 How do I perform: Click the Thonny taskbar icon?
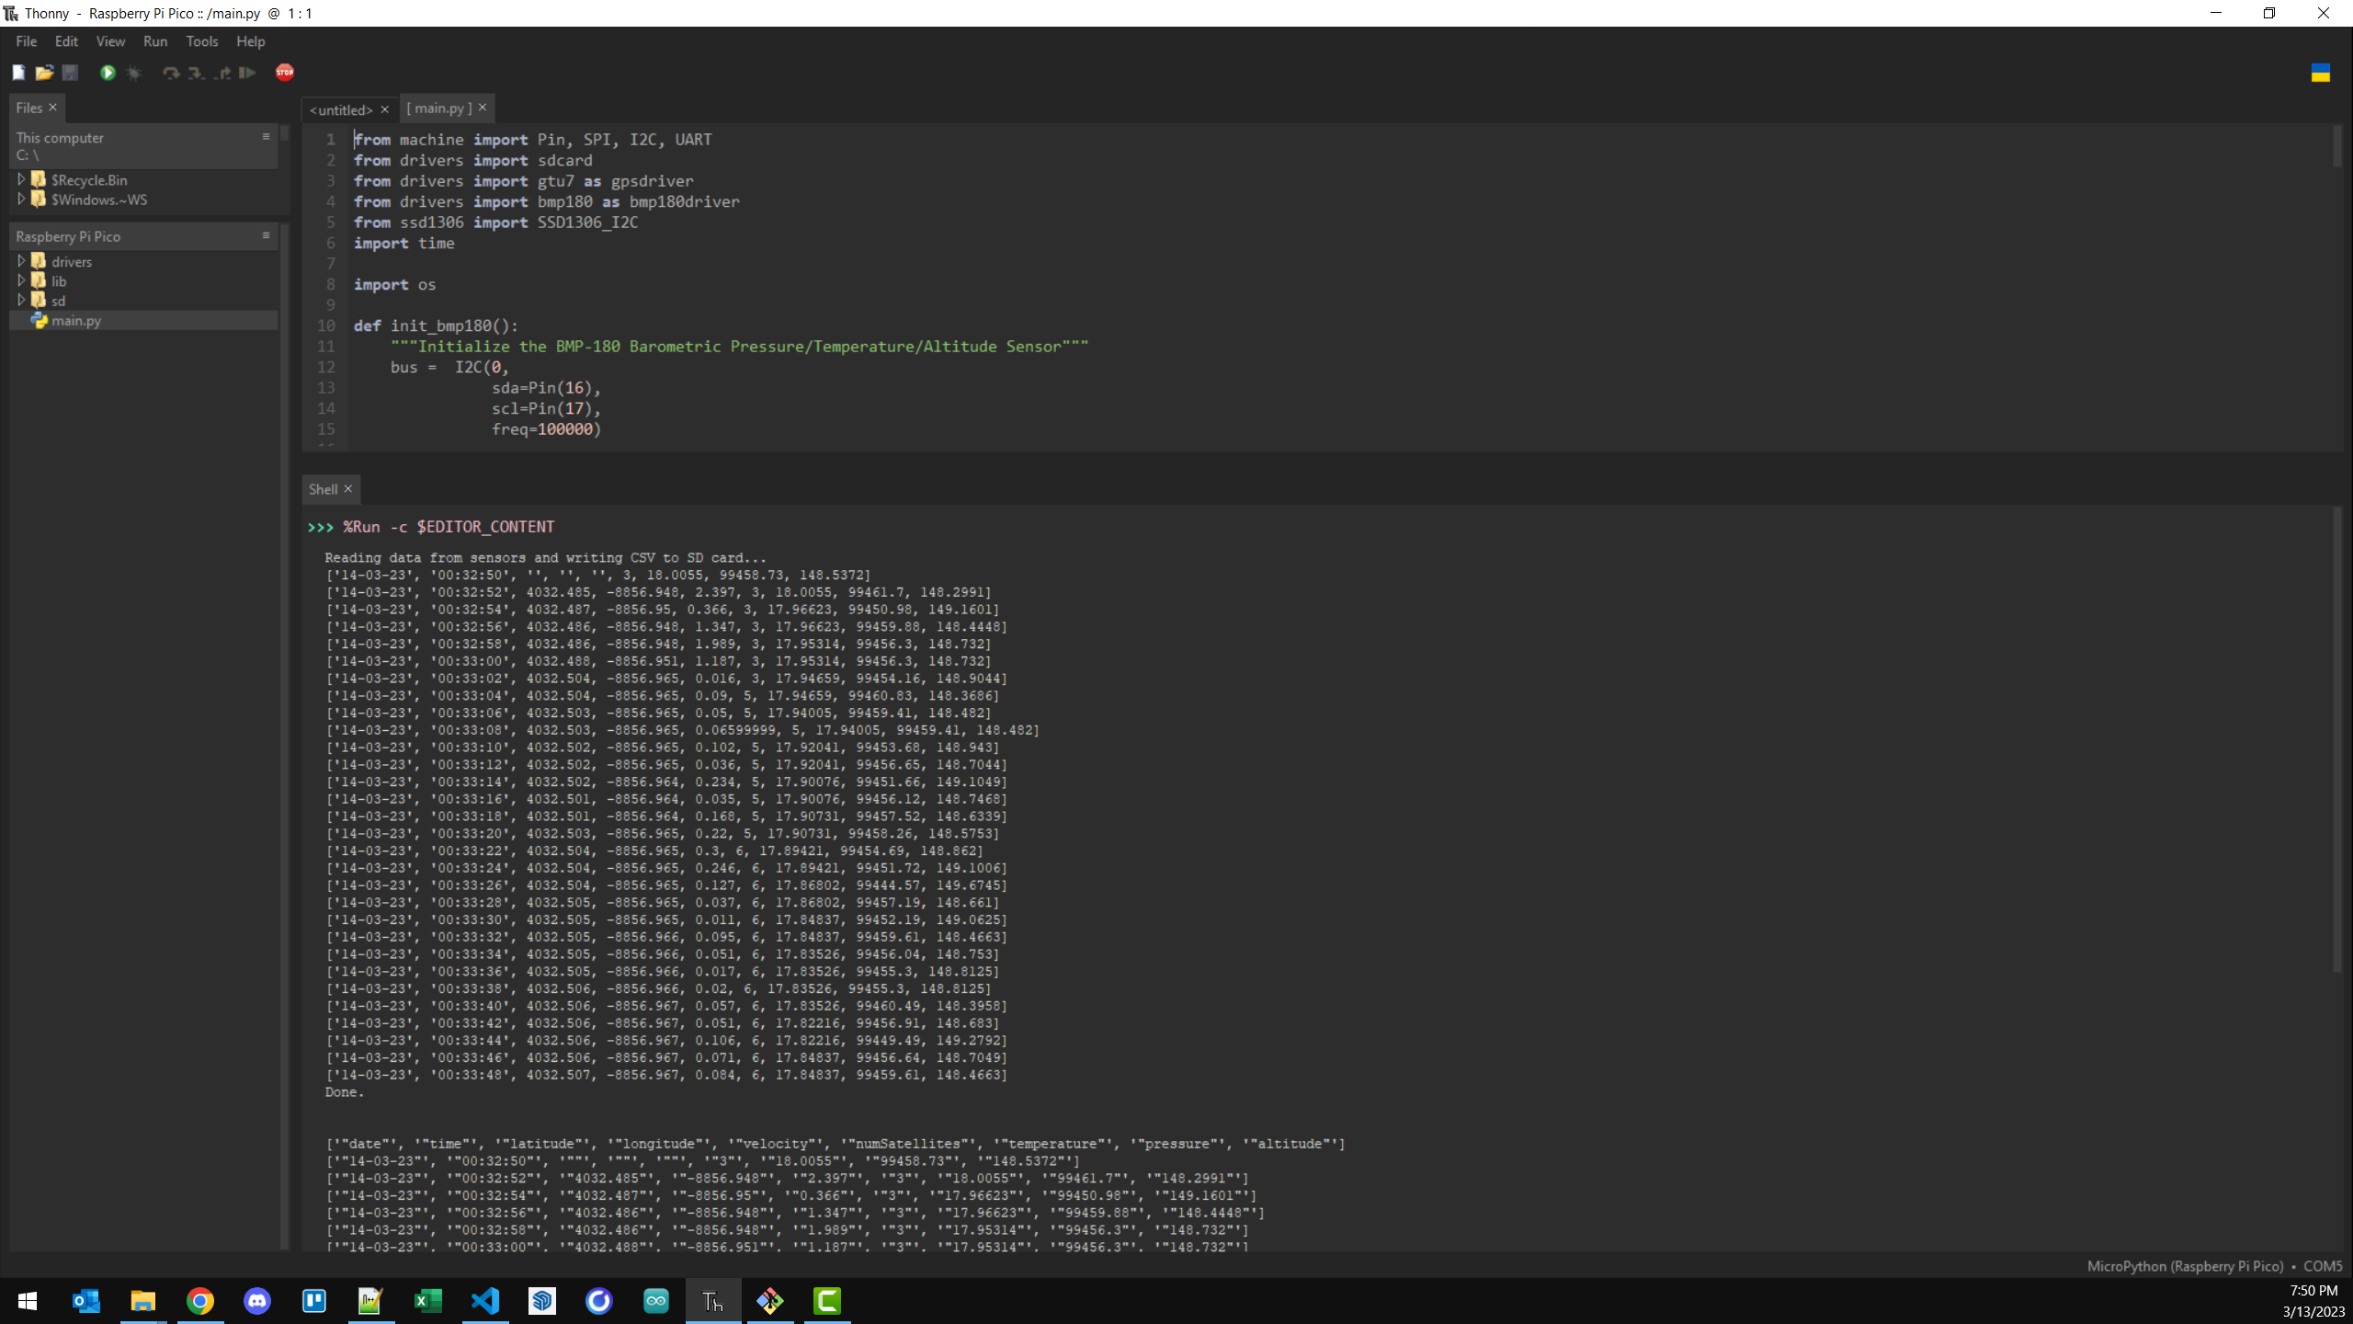point(712,1301)
